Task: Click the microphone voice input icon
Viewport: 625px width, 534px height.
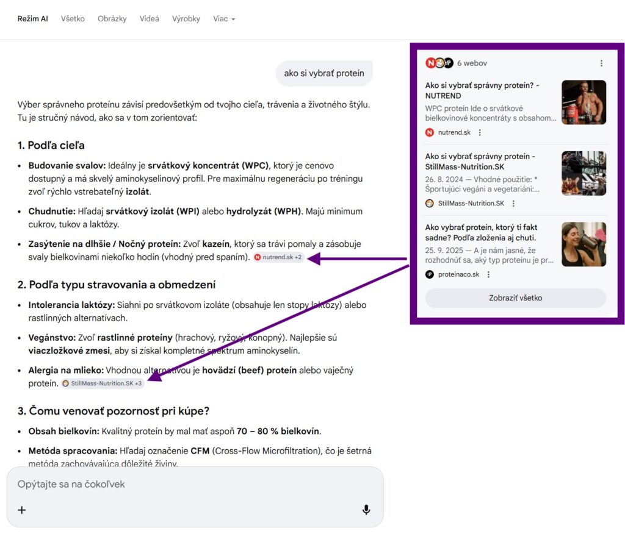Action: tap(366, 510)
